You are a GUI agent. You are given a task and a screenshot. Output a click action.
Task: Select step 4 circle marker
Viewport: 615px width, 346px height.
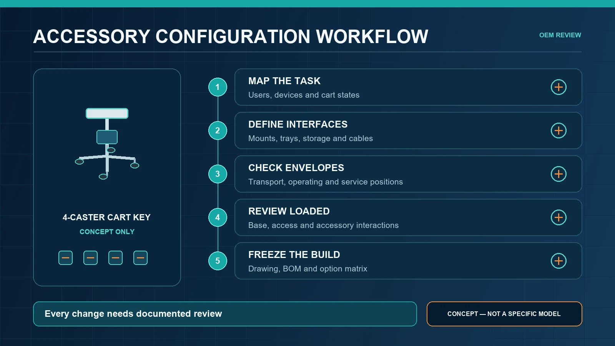(x=218, y=218)
